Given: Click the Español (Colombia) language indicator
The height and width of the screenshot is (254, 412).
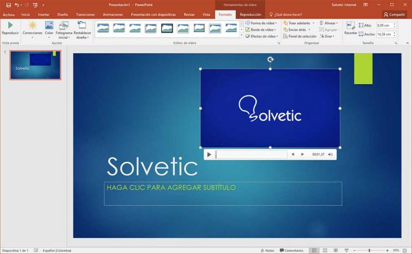Looking at the screenshot, I should click(57, 251).
